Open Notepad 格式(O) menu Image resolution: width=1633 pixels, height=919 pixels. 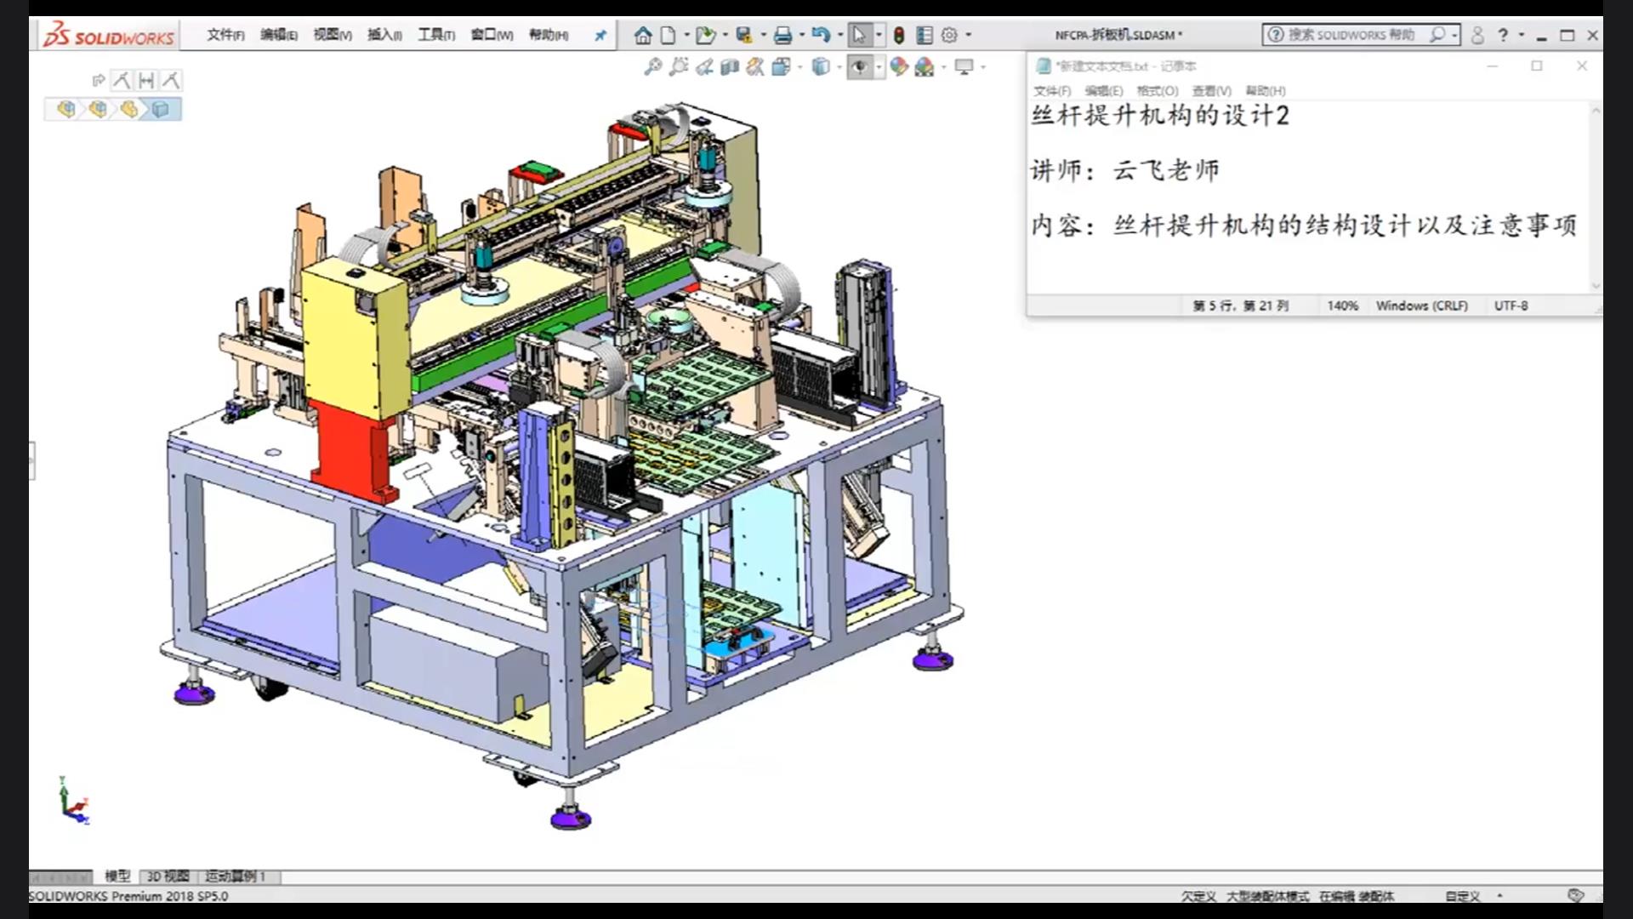click(x=1158, y=91)
